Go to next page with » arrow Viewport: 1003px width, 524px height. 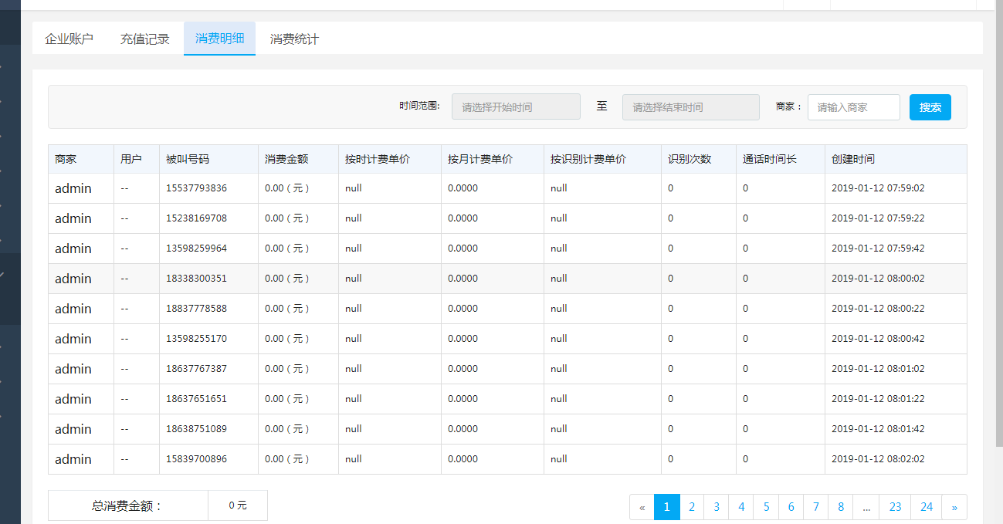tap(954, 507)
